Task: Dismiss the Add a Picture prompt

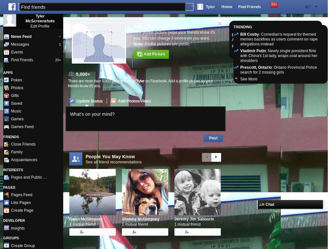Action: pos(220,24)
